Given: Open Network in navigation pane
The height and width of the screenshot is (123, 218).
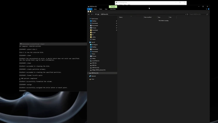Looking at the screenshot, I should pos(93,76).
